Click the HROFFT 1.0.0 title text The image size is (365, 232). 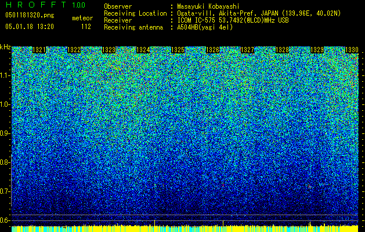(45, 5)
